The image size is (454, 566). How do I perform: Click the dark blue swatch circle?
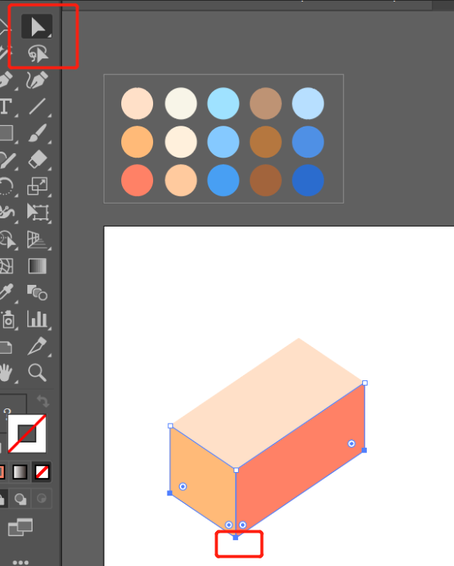point(308,180)
